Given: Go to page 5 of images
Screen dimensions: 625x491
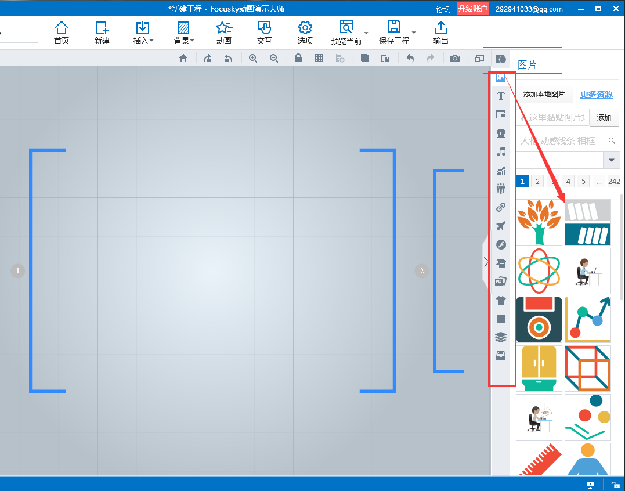Looking at the screenshot, I should click(x=583, y=181).
